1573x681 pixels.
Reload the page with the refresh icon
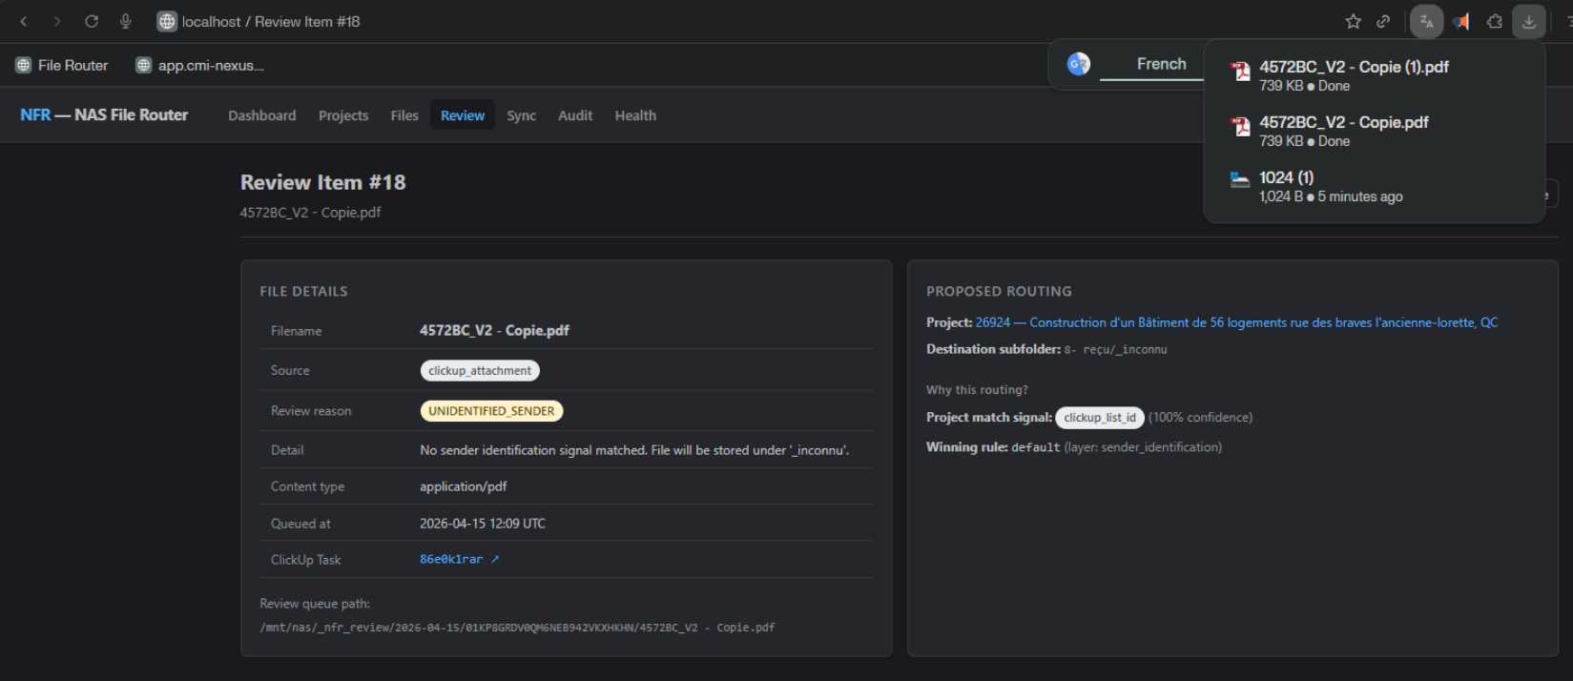point(92,21)
